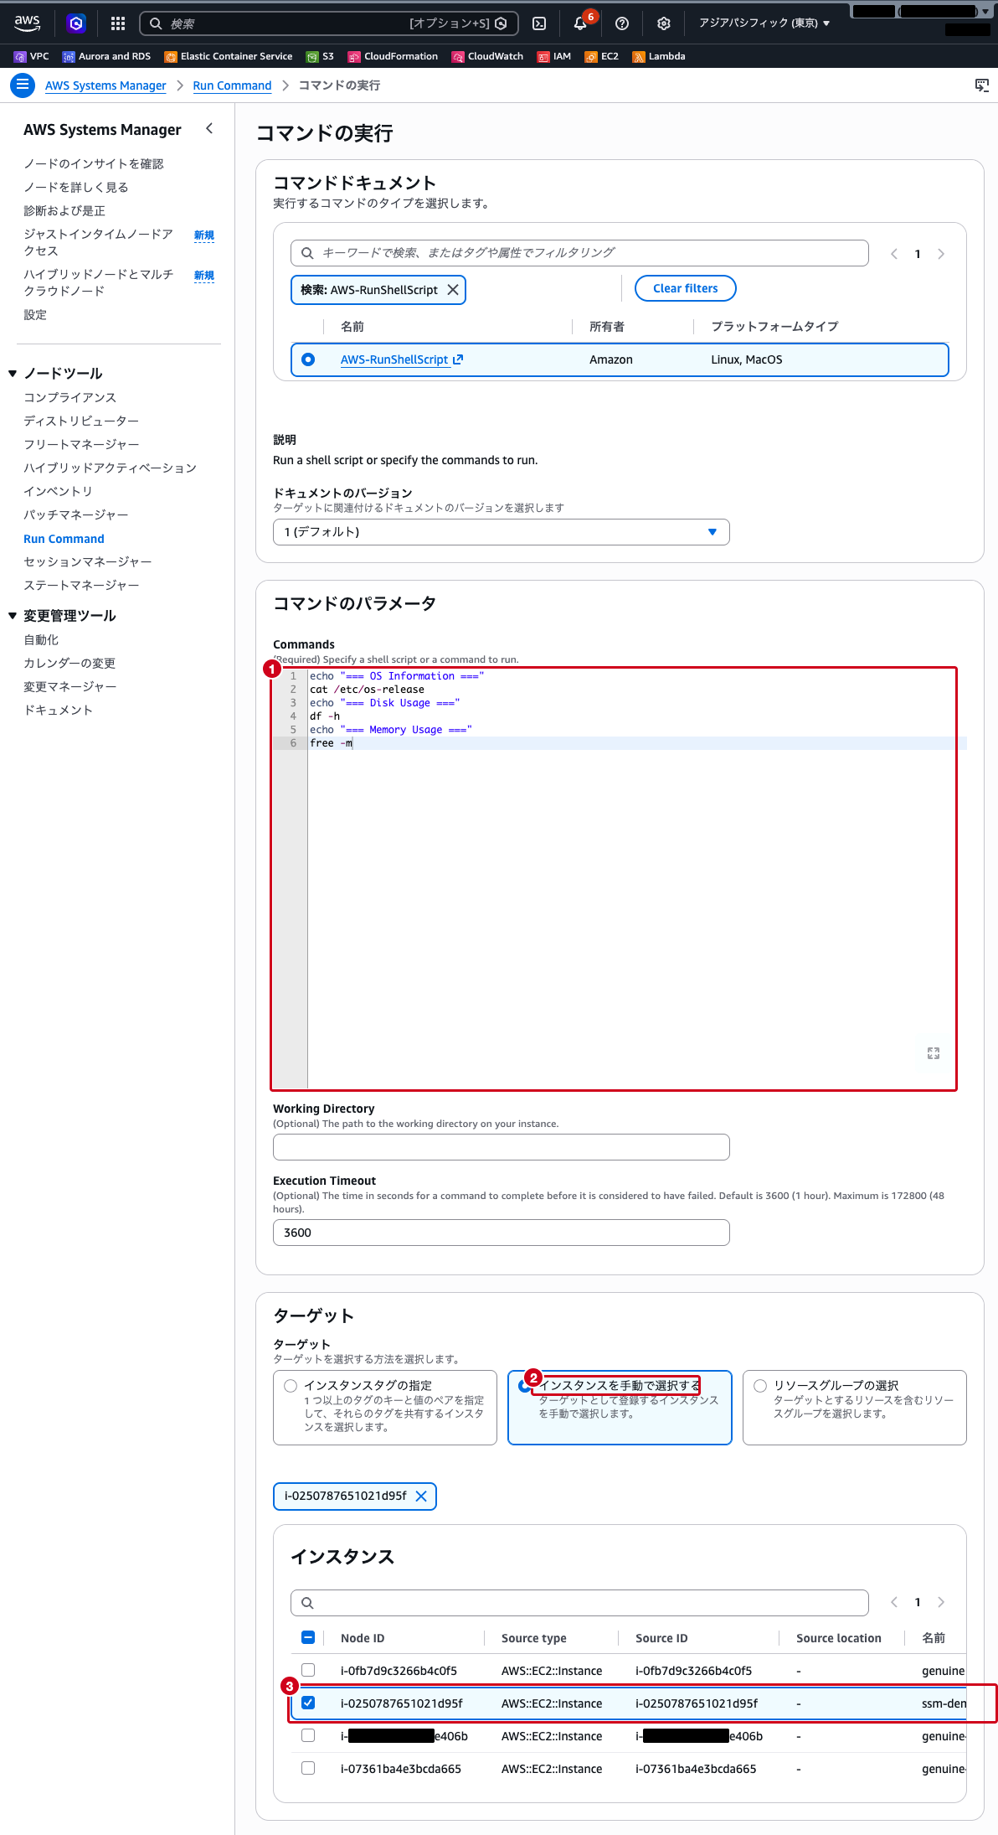Open the document version dropdown
This screenshot has width=998, height=1835.
tap(502, 532)
